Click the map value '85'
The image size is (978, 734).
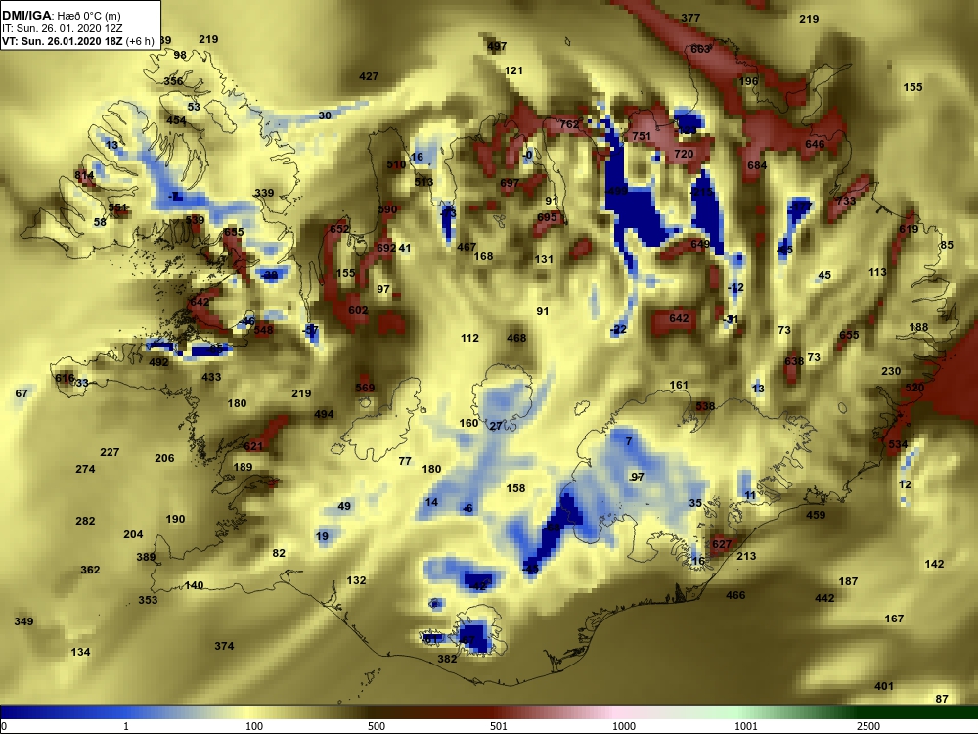coord(947,245)
